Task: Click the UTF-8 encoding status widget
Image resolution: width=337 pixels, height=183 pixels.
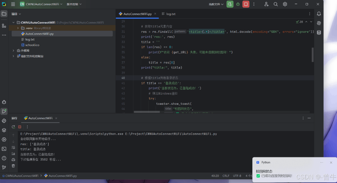Action: 237,176
